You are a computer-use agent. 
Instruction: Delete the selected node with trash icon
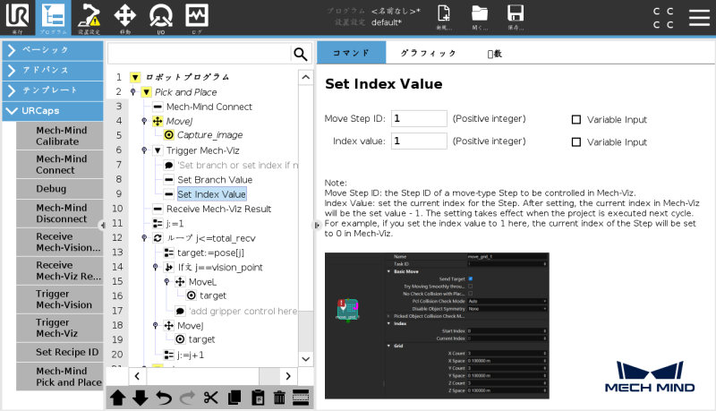(279, 398)
